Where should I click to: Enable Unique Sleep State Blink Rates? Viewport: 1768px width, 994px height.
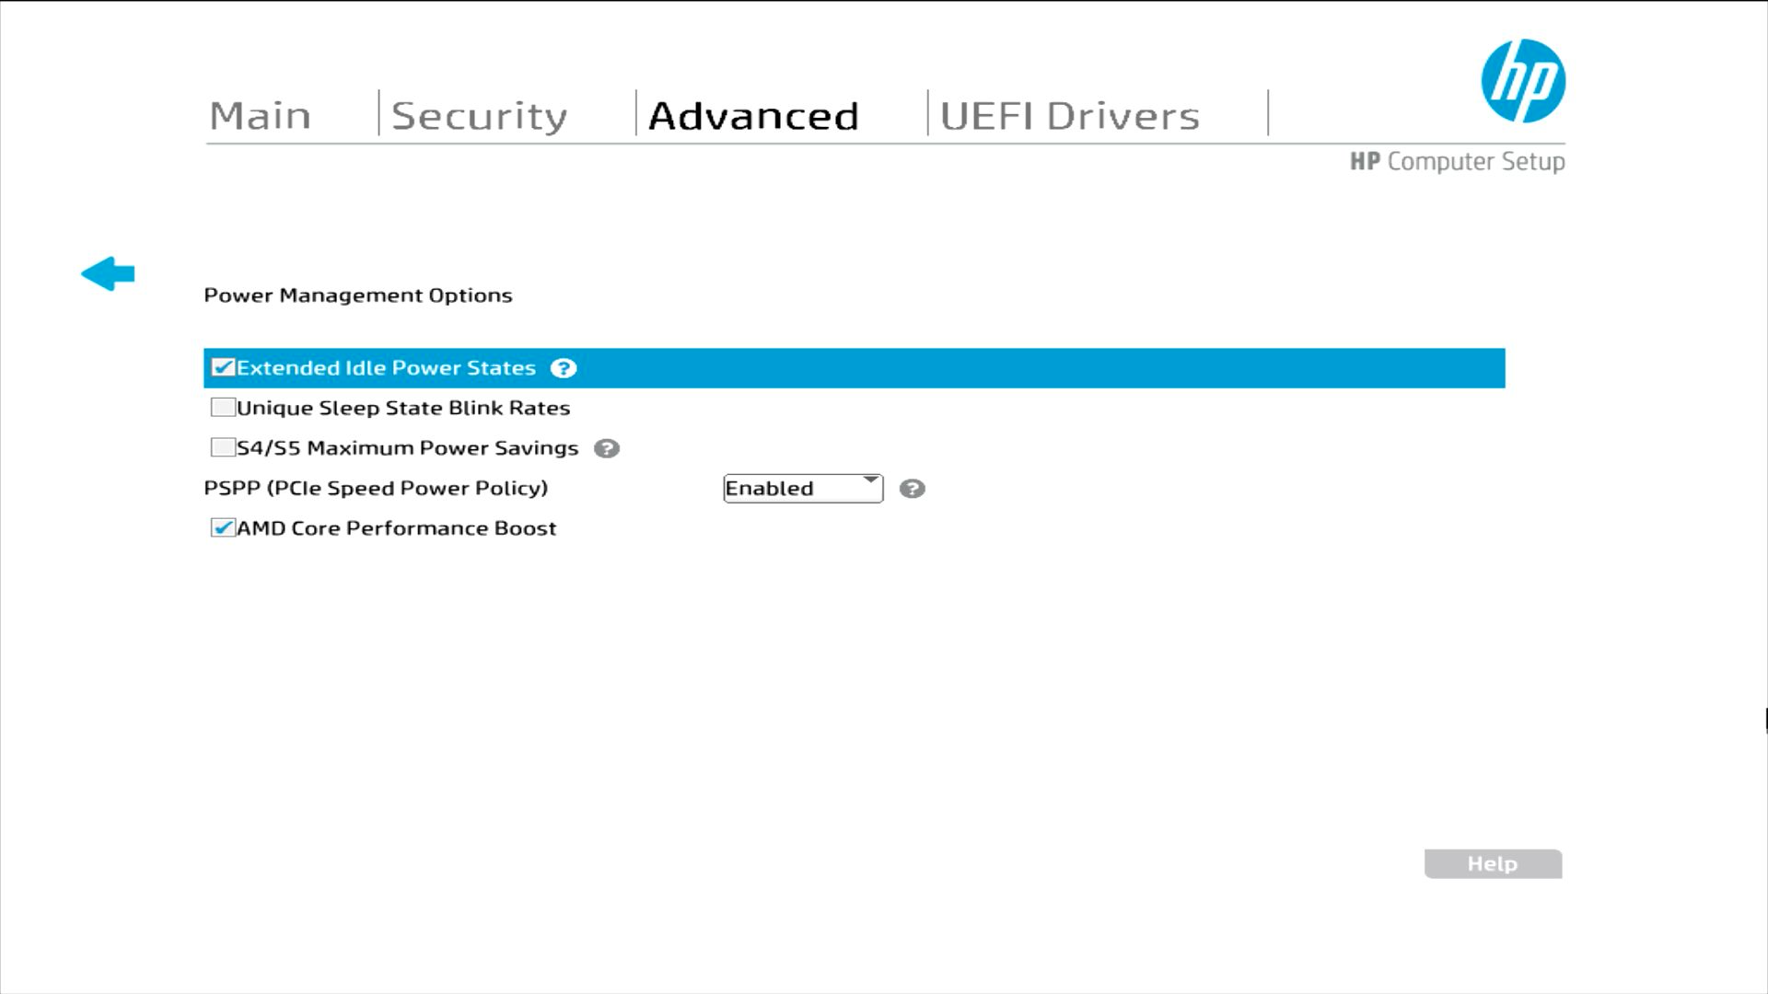click(223, 408)
